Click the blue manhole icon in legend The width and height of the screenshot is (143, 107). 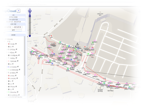8,67
